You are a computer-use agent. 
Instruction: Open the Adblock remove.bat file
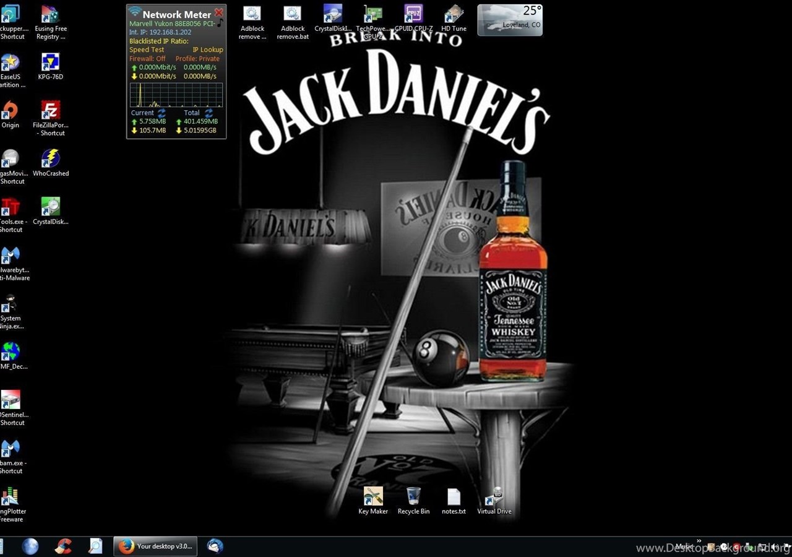point(293,14)
